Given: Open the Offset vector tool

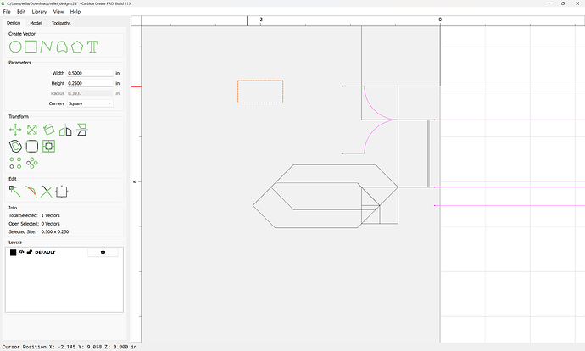Looking at the screenshot, I should pos(15,146).
